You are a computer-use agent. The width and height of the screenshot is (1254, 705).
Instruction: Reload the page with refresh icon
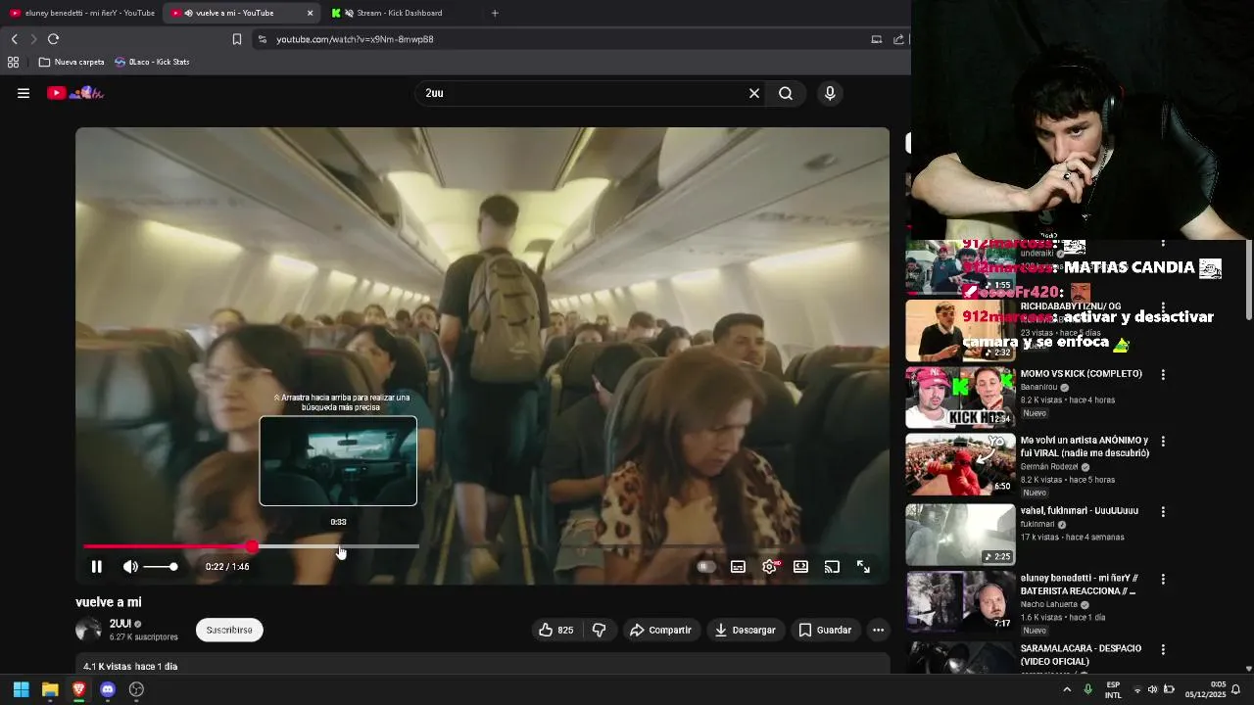click(x=53, y=39)
